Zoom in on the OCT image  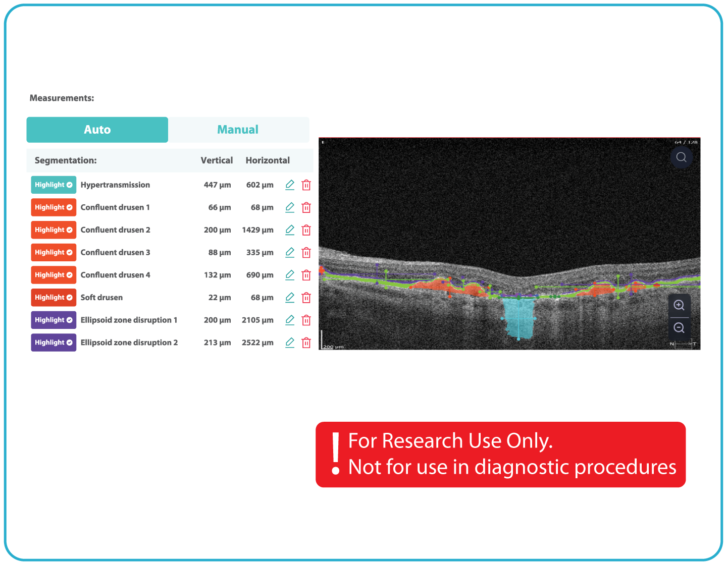(x=679, y=305)
